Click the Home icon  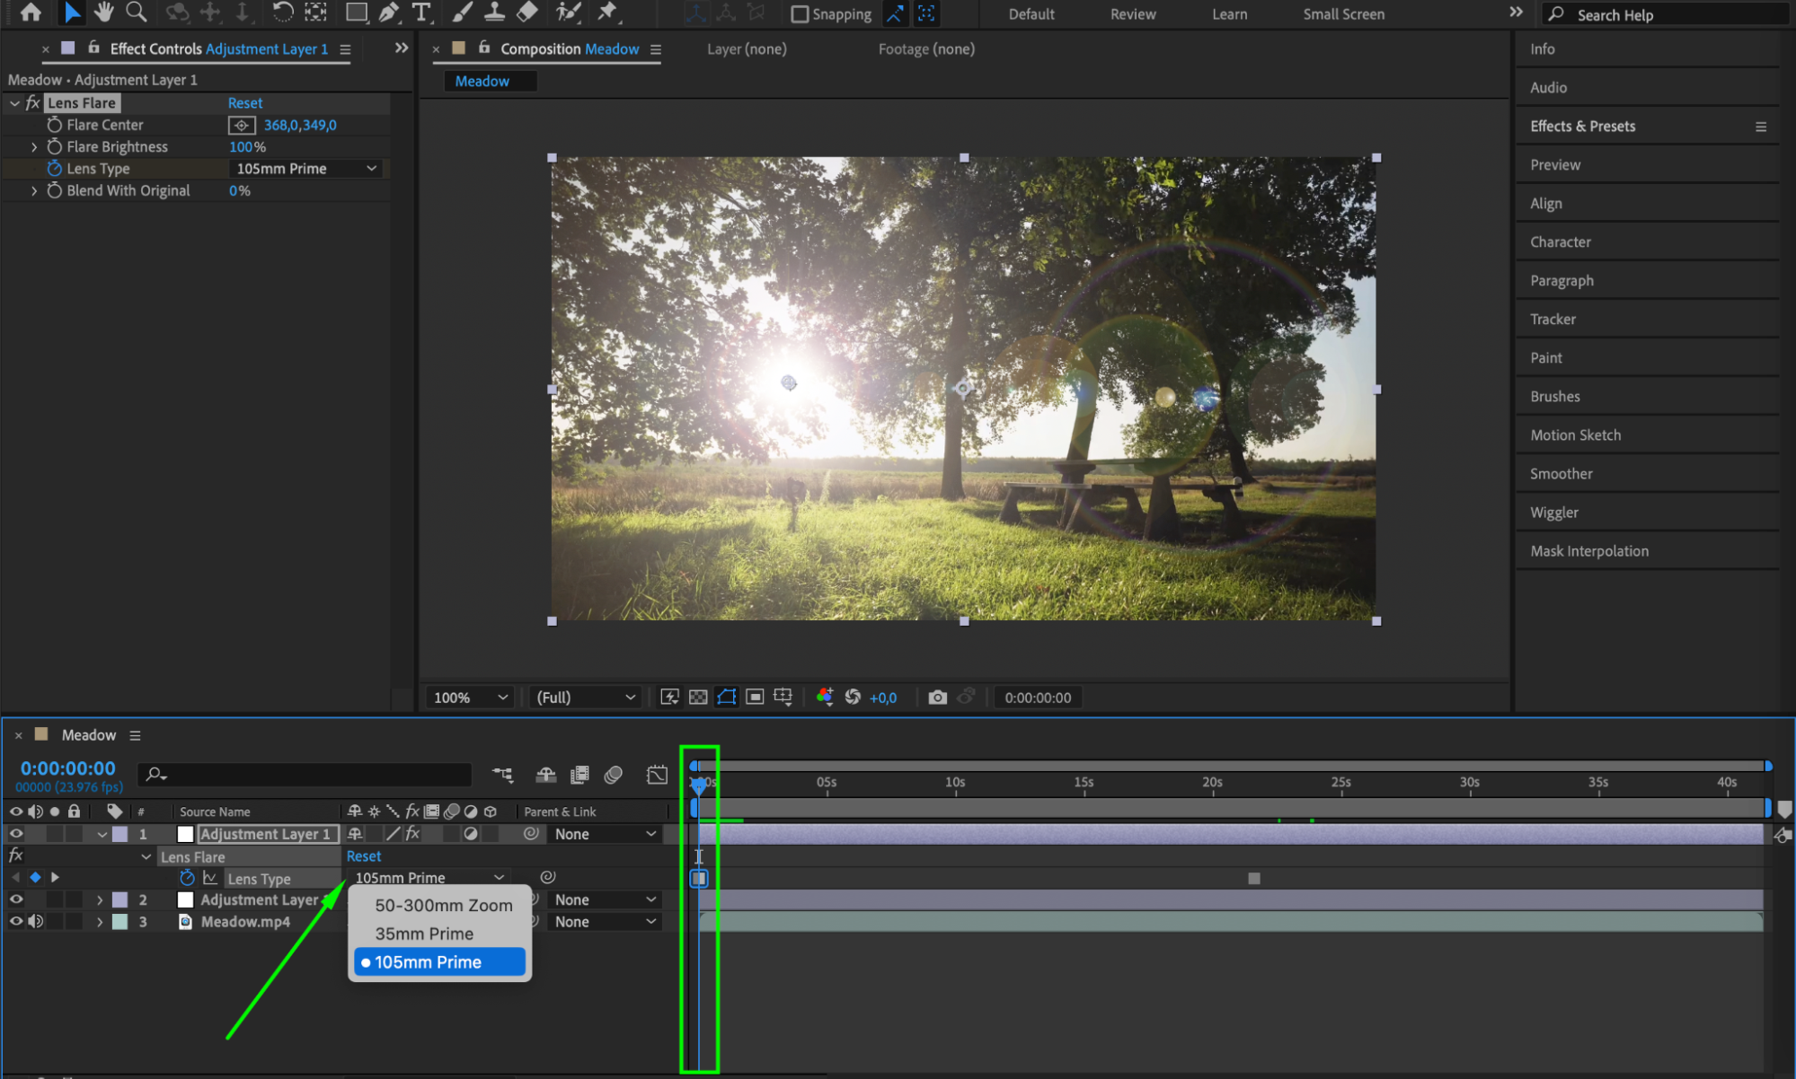(x=31, y=12)
